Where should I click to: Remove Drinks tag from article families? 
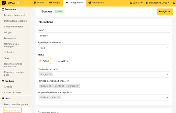click(63, 86)
